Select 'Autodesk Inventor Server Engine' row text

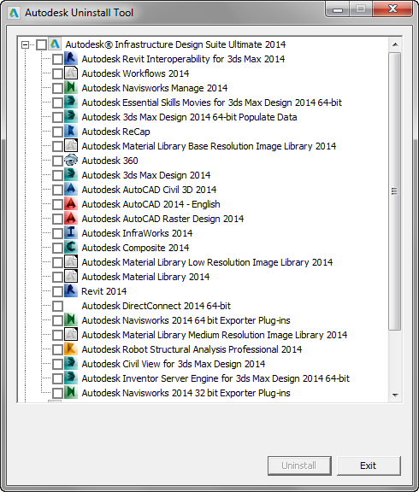[x=215, y=378]
